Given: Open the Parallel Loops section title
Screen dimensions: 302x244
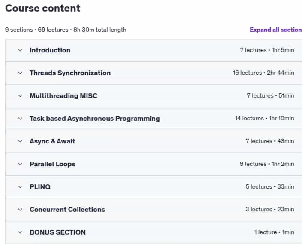Looking at the screenshot, I should coord(52,164).
